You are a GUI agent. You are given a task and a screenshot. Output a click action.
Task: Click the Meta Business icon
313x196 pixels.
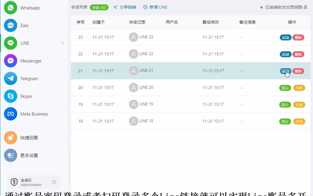(x=10, y=114)
